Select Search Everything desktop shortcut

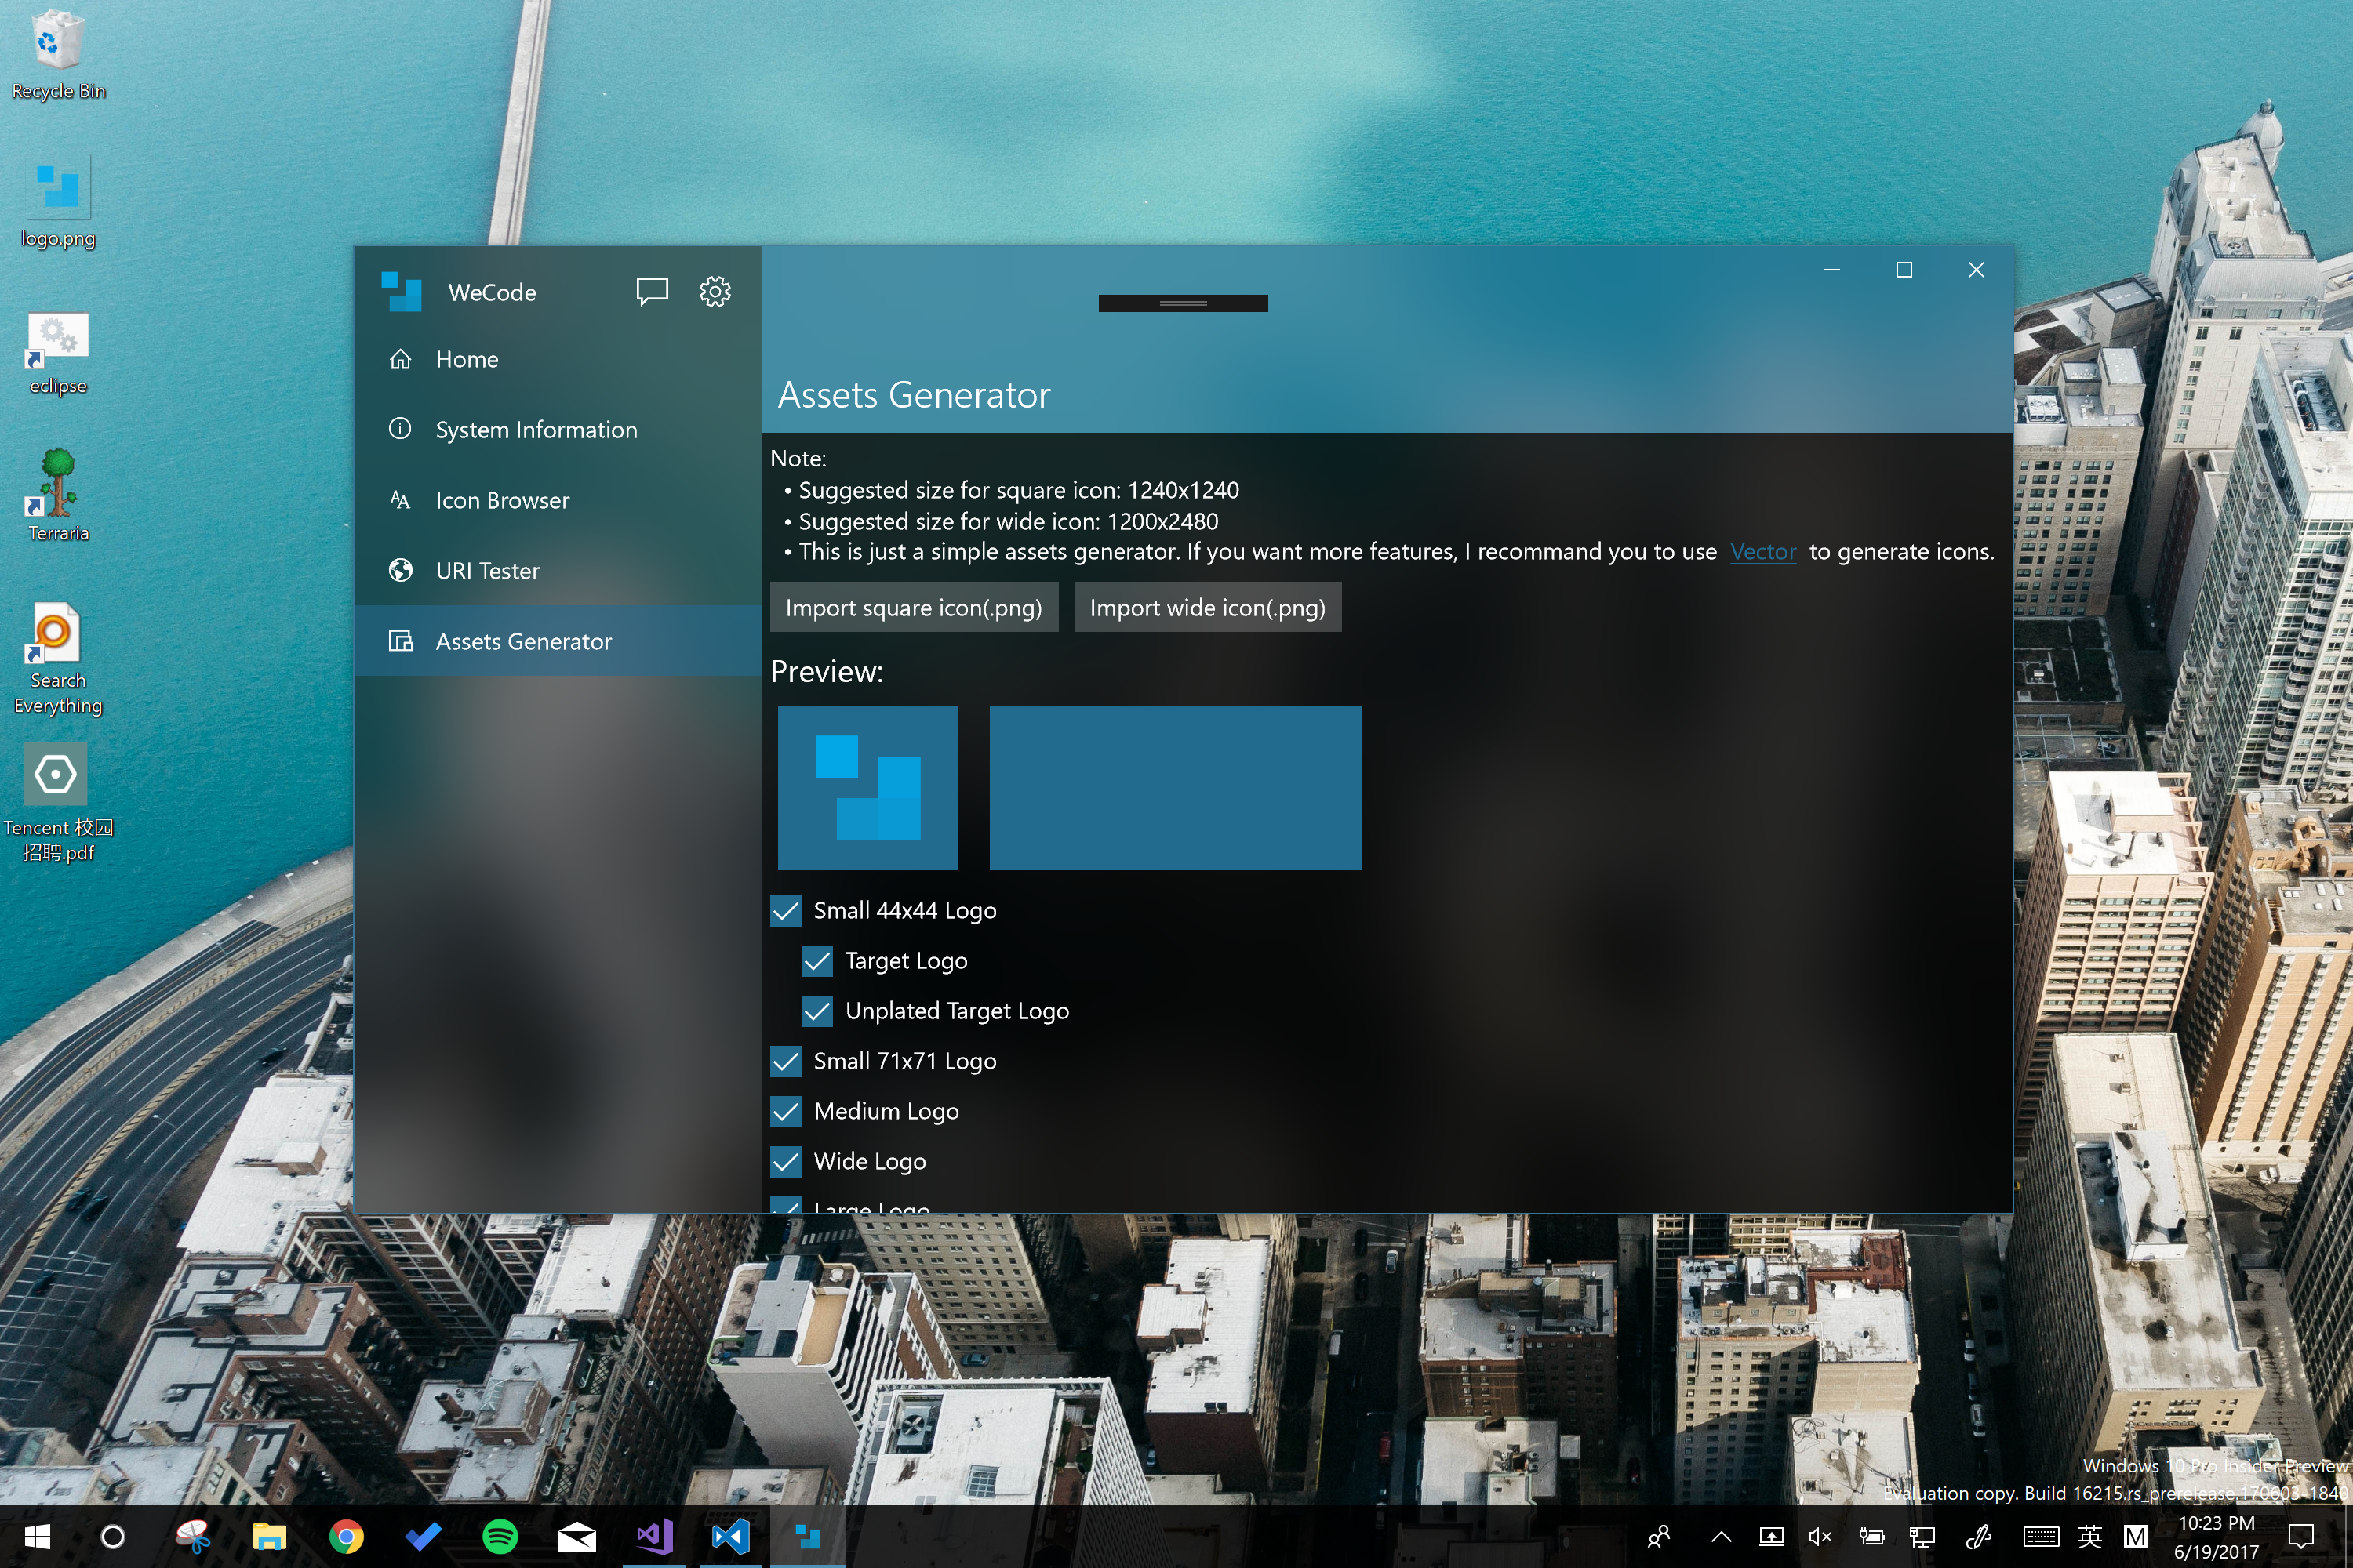click(58, 658)
